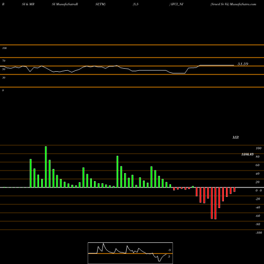Screen dimensions: 264x264
Task: Click the RSI 100 level label
Action: tap(4, 48)
